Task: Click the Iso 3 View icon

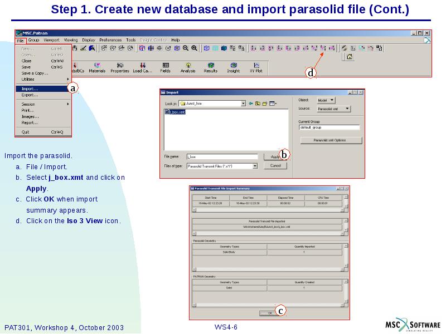Action: click(322, 50)
